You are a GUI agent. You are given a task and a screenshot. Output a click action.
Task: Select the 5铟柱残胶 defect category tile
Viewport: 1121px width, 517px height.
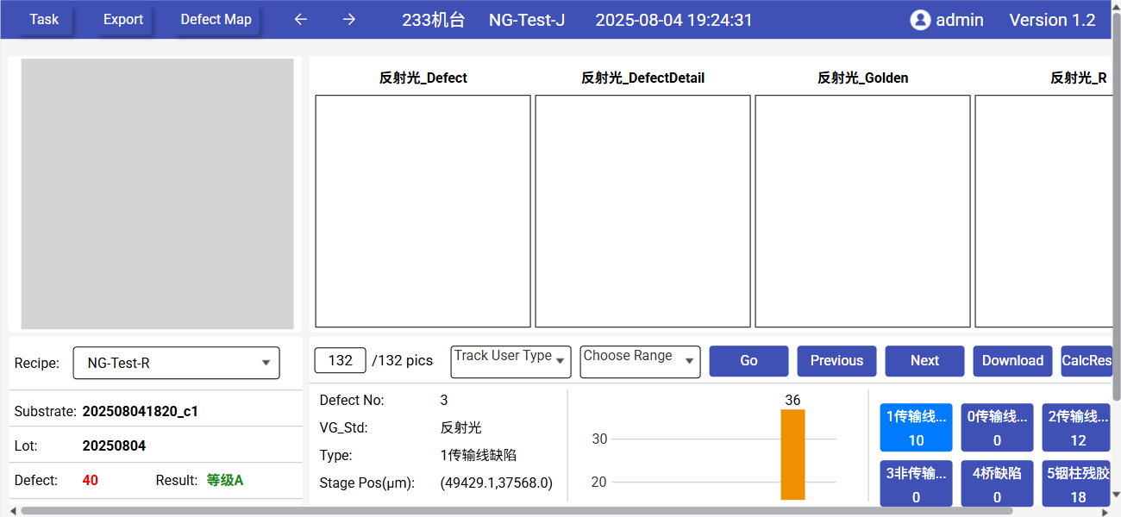[x=1077, y=484]
